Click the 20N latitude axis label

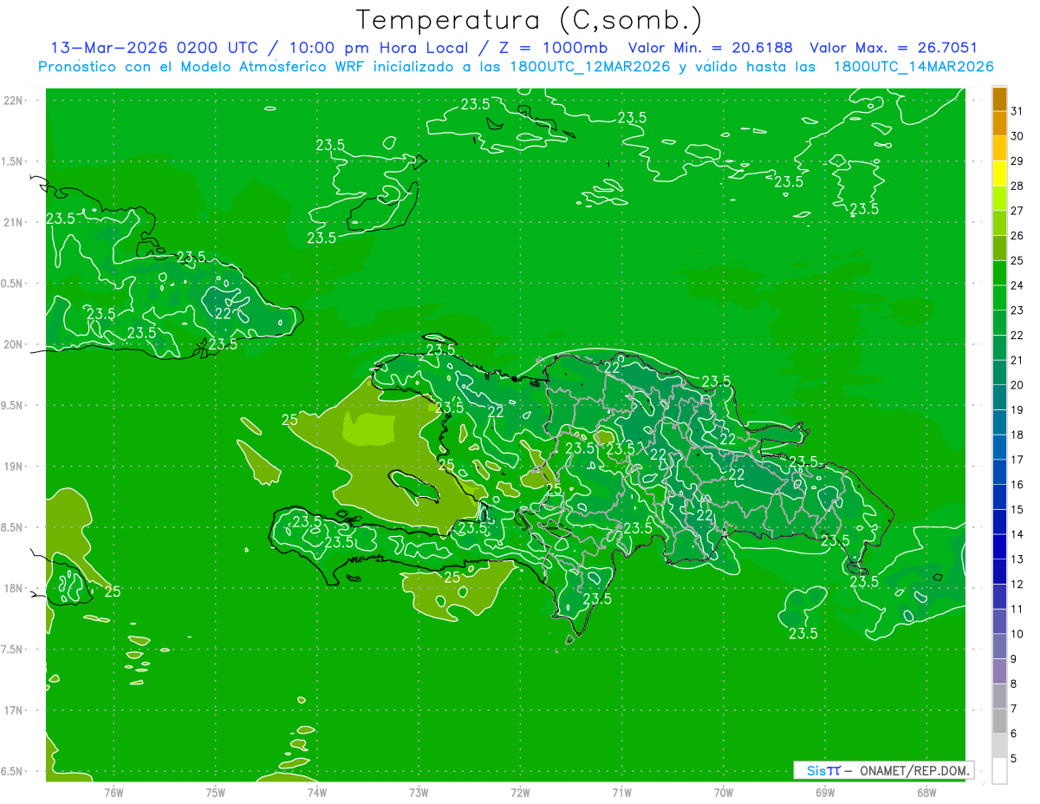point(14,344)
